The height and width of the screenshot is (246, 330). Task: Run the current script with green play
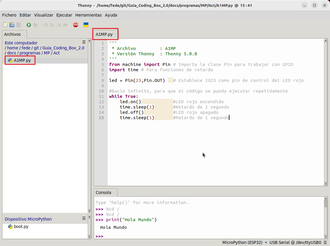pyautogui.click(x=29, y=25)
